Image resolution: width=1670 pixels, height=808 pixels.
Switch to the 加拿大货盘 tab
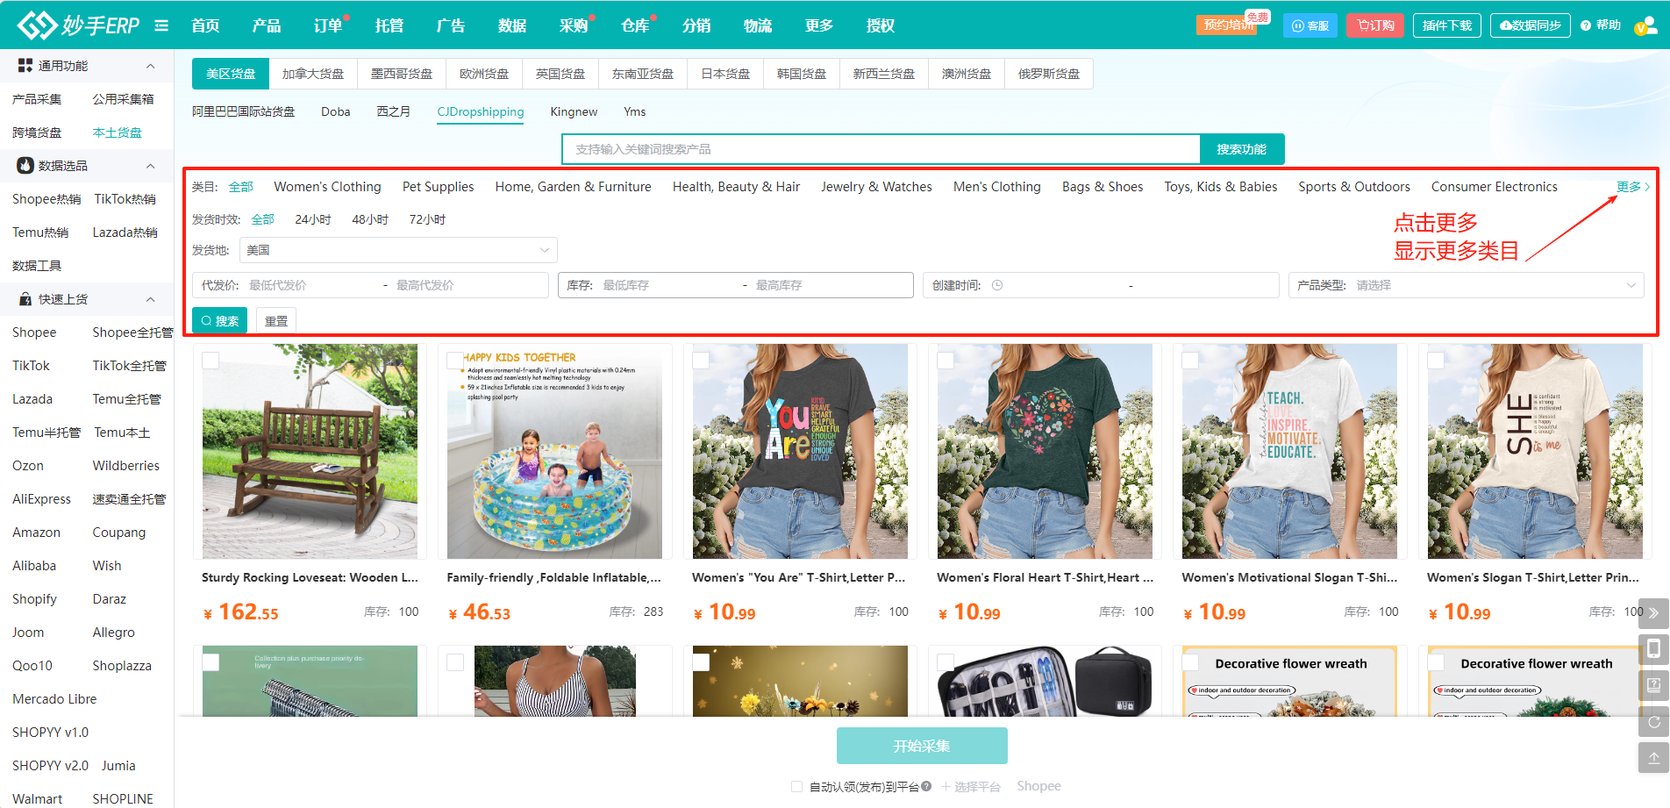pyautogui.click(x=313, y=74)
